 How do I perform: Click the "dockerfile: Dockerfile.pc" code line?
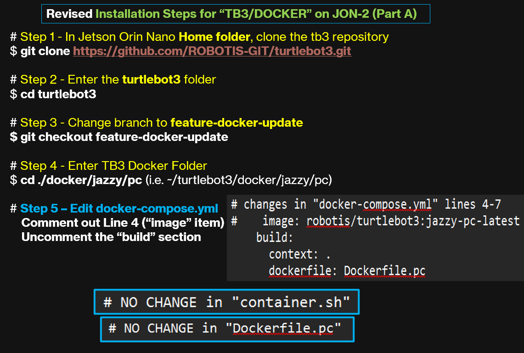click(347, 271)
